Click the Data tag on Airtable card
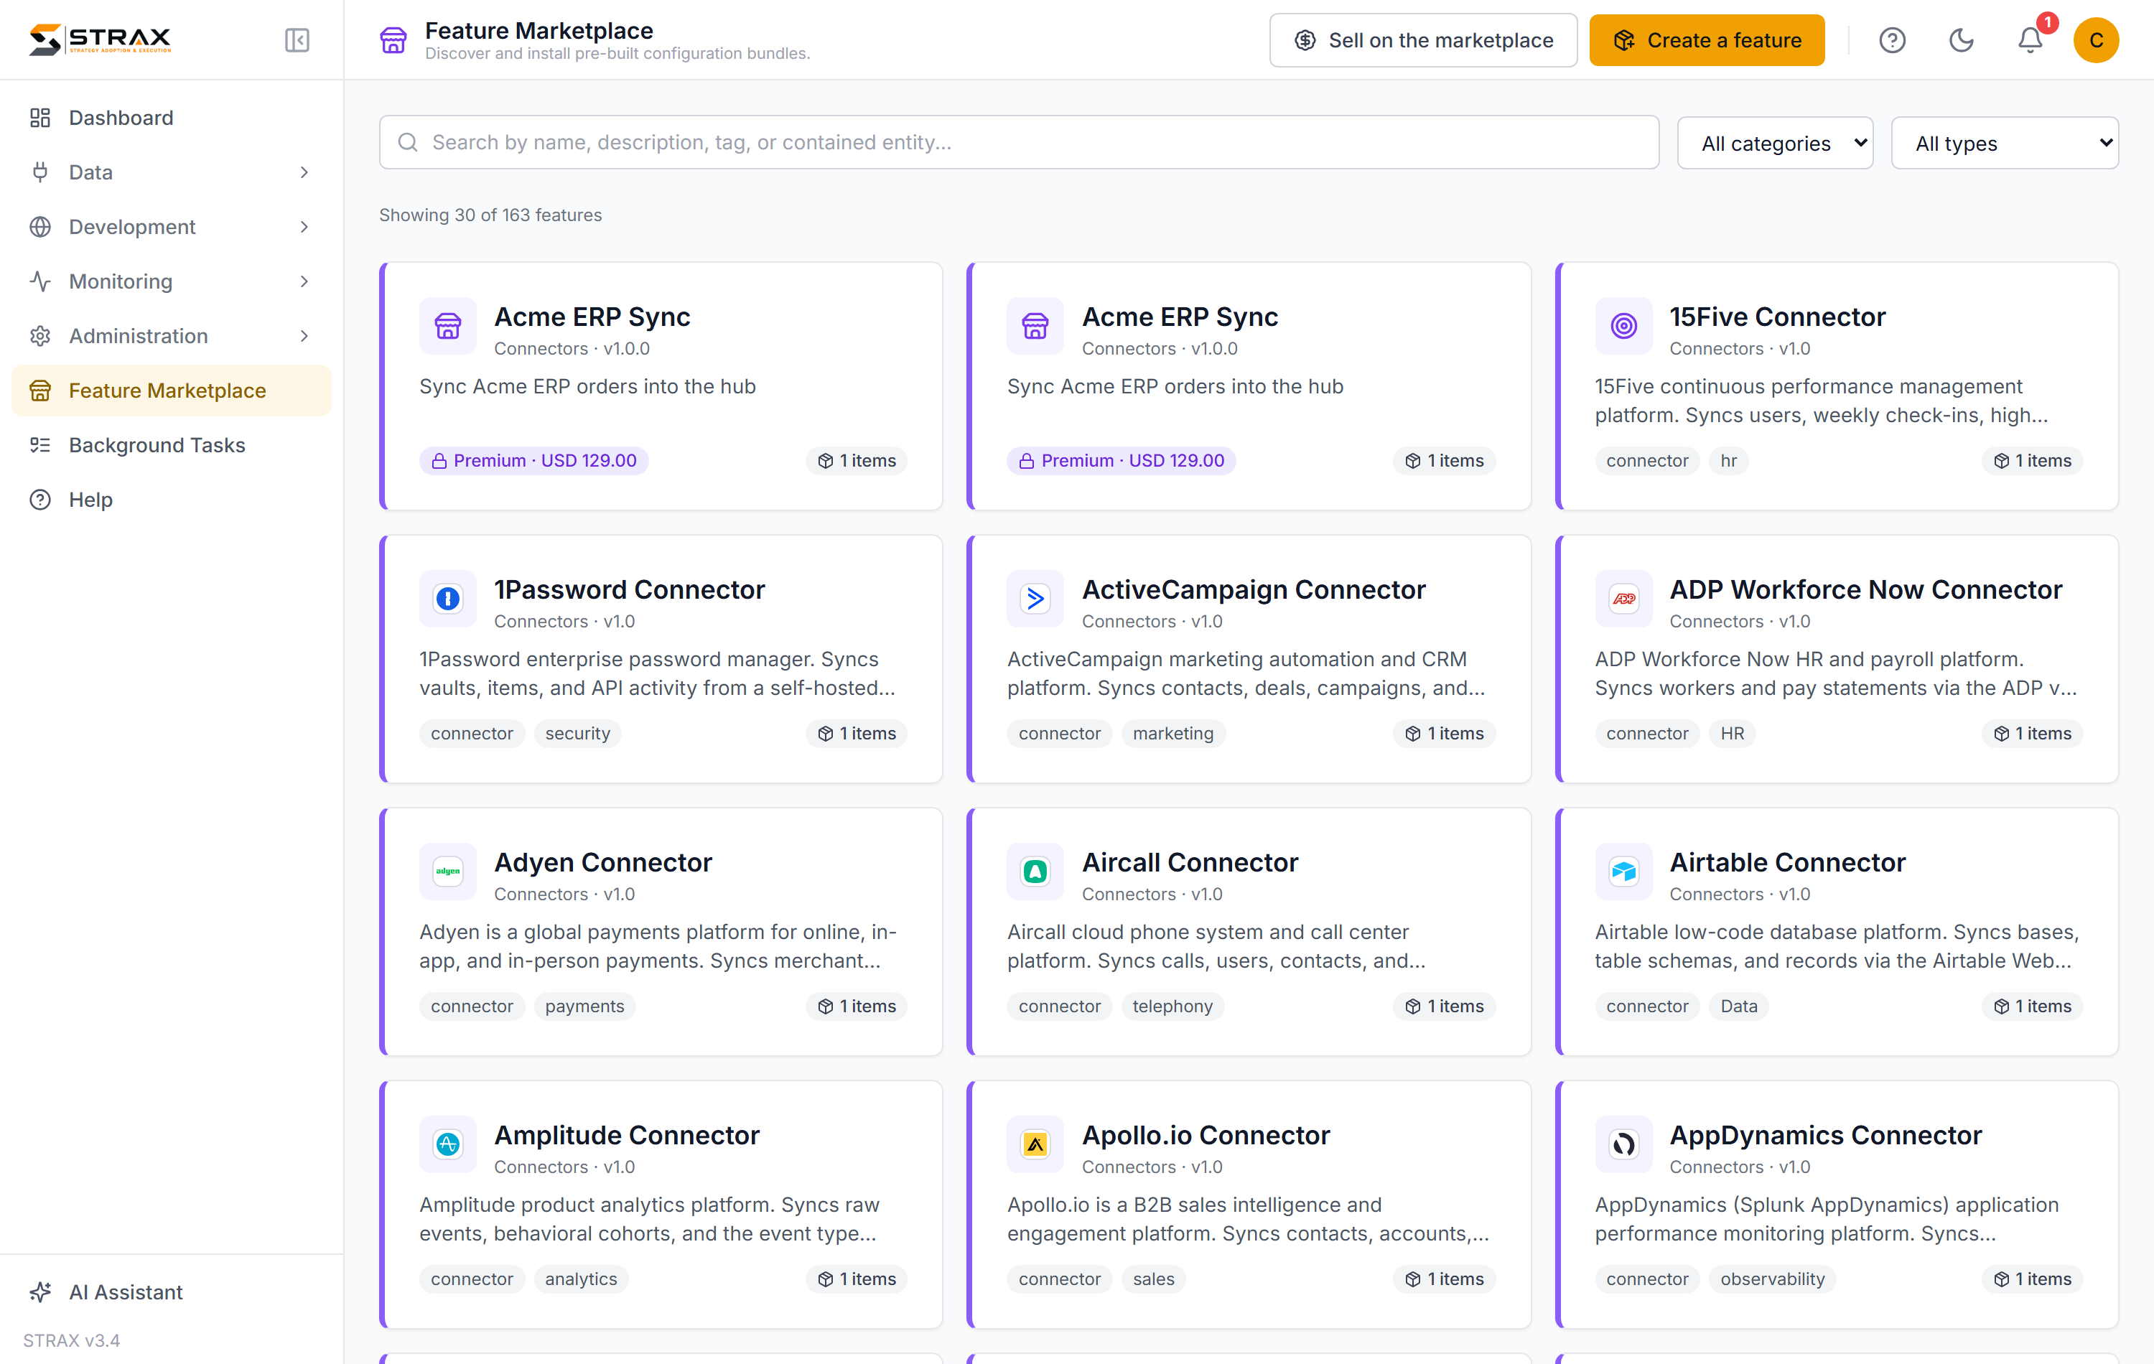 pyautogui.click(x=1739, y=1006)
